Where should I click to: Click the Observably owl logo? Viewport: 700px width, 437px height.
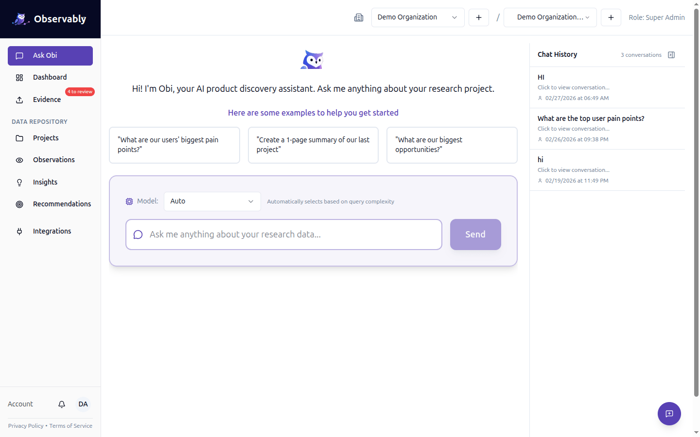coord(20,18)
